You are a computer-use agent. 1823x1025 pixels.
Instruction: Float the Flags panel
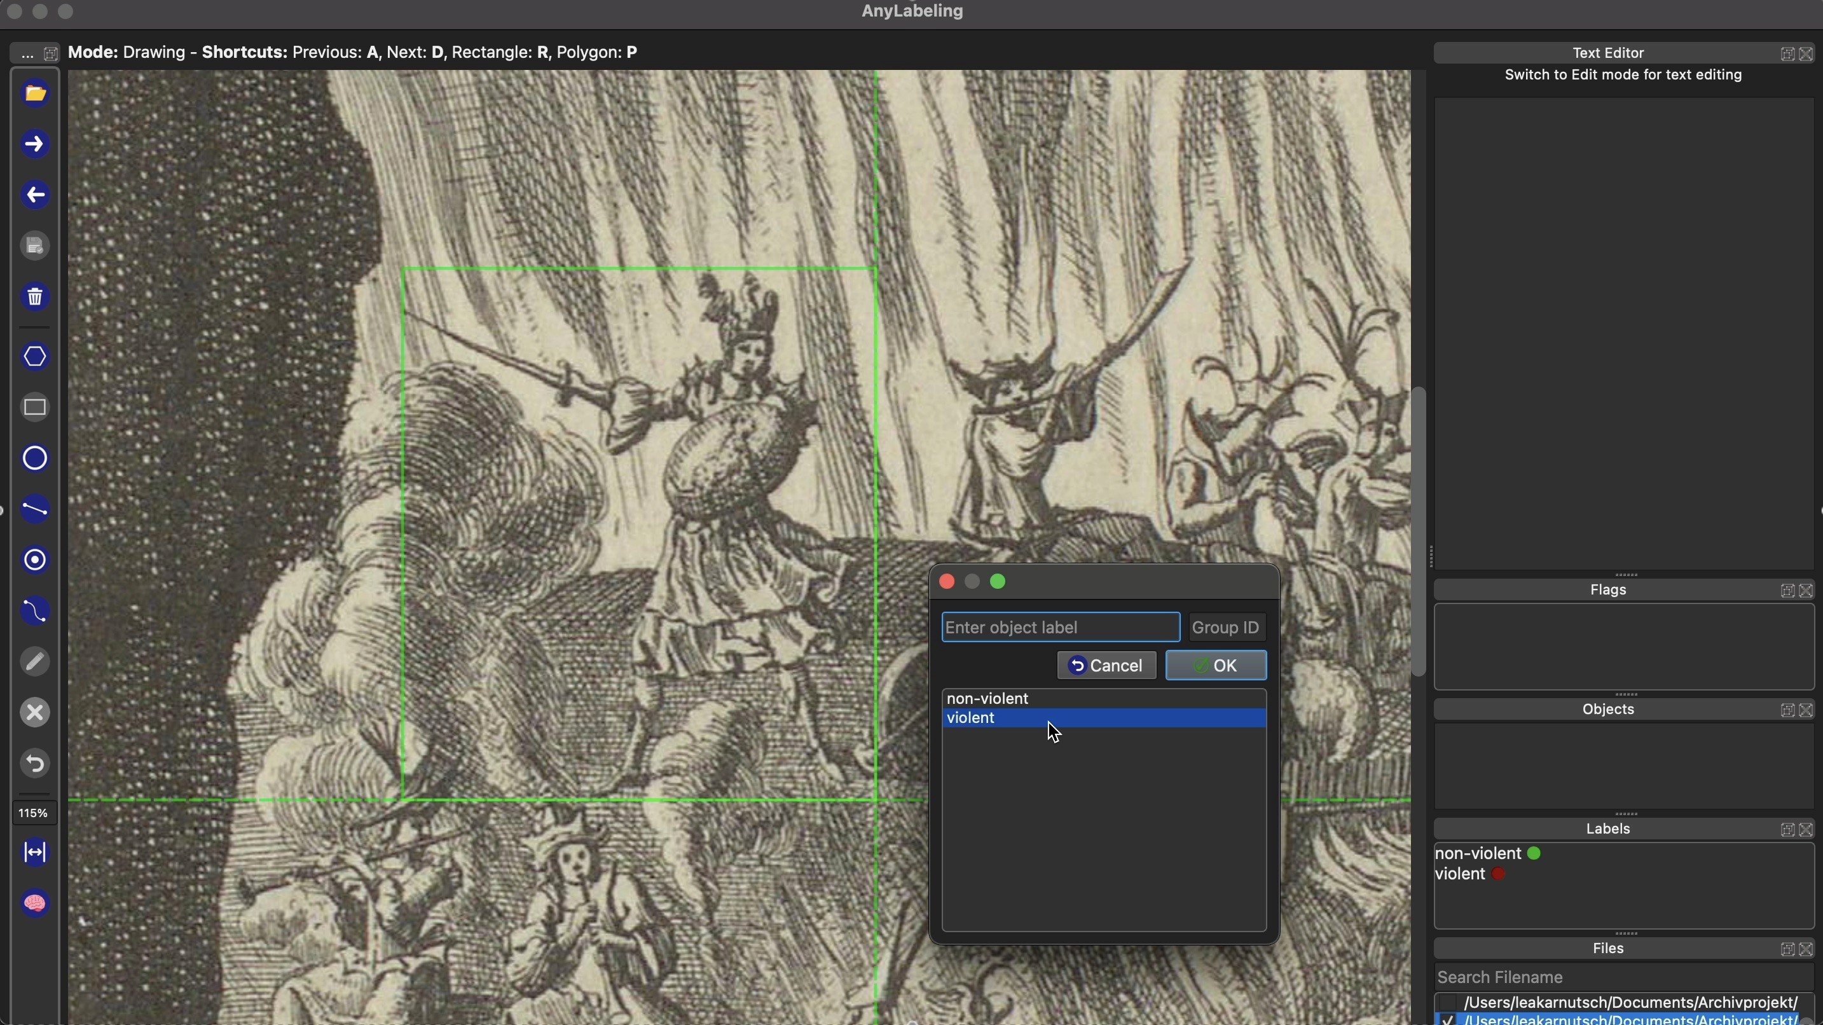coord(1786,590)
